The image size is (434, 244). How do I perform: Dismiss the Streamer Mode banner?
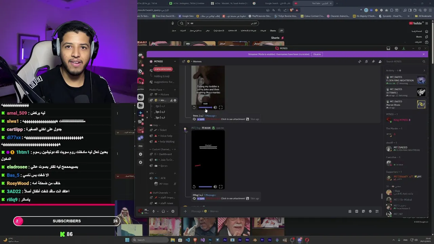[x=423, y=54]
